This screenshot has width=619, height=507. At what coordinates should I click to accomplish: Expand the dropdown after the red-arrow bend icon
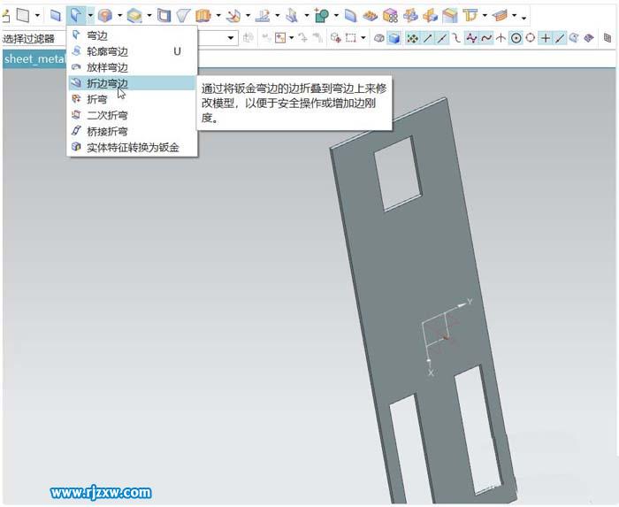(x=248, y=16)
